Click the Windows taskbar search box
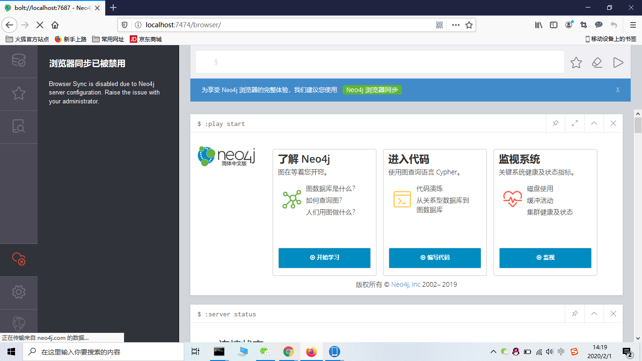Viewport: 642px width, 361px height. point(103,352)
